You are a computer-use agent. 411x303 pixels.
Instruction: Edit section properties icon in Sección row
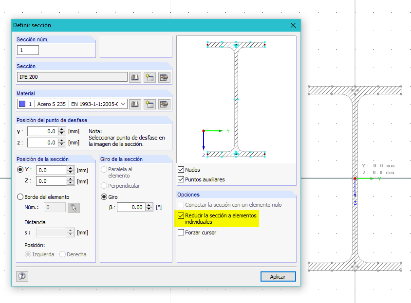(164, 77)
